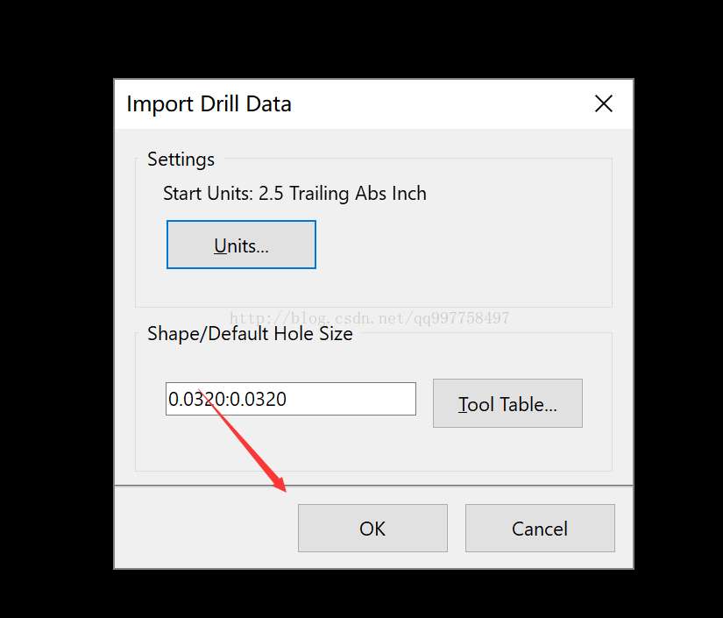Click the hole size field showing 0.0320:0.0320
The width and height of the screenshot is (723, 618).
point(291,399)
